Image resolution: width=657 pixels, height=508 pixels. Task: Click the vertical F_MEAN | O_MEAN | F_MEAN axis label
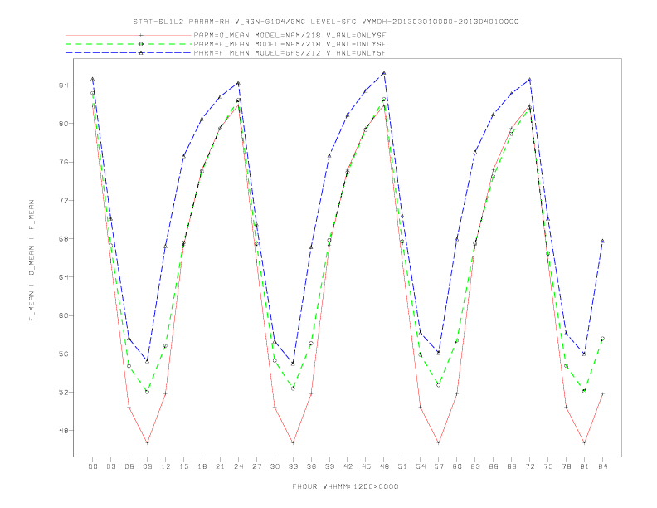[32, 261]
